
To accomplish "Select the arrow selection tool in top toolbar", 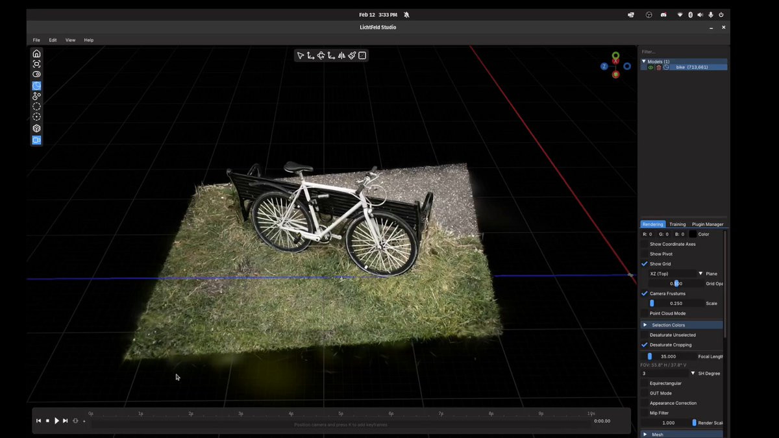I will tap(300, 56).
